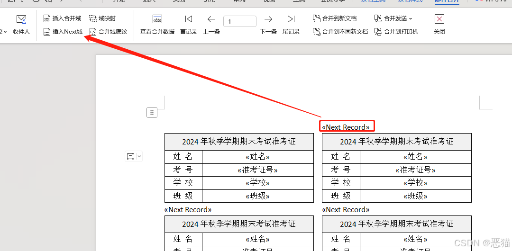512x251 pixels.
Task: Go to 上一条 previous record
Action: click(211, 25)
